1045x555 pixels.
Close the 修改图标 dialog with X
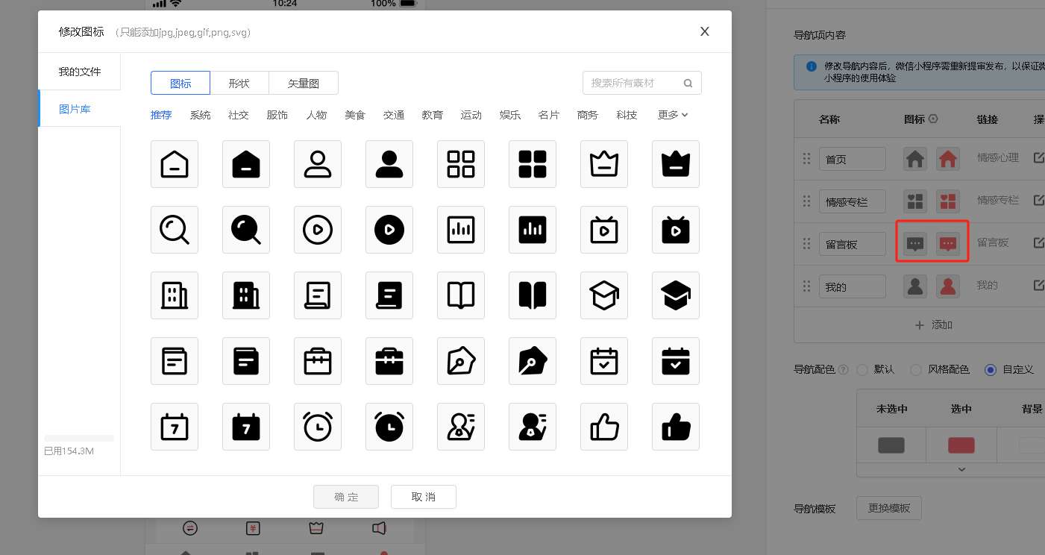point(704,31)
